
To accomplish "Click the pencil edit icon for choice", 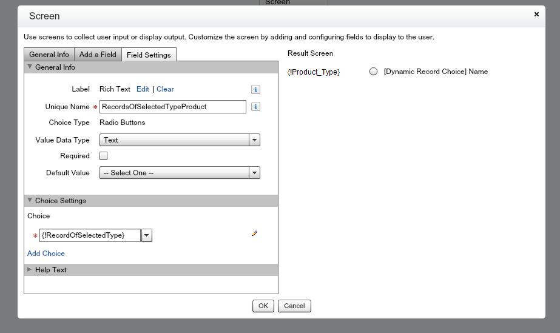I will pyautogui.click(x=254, y=234).
